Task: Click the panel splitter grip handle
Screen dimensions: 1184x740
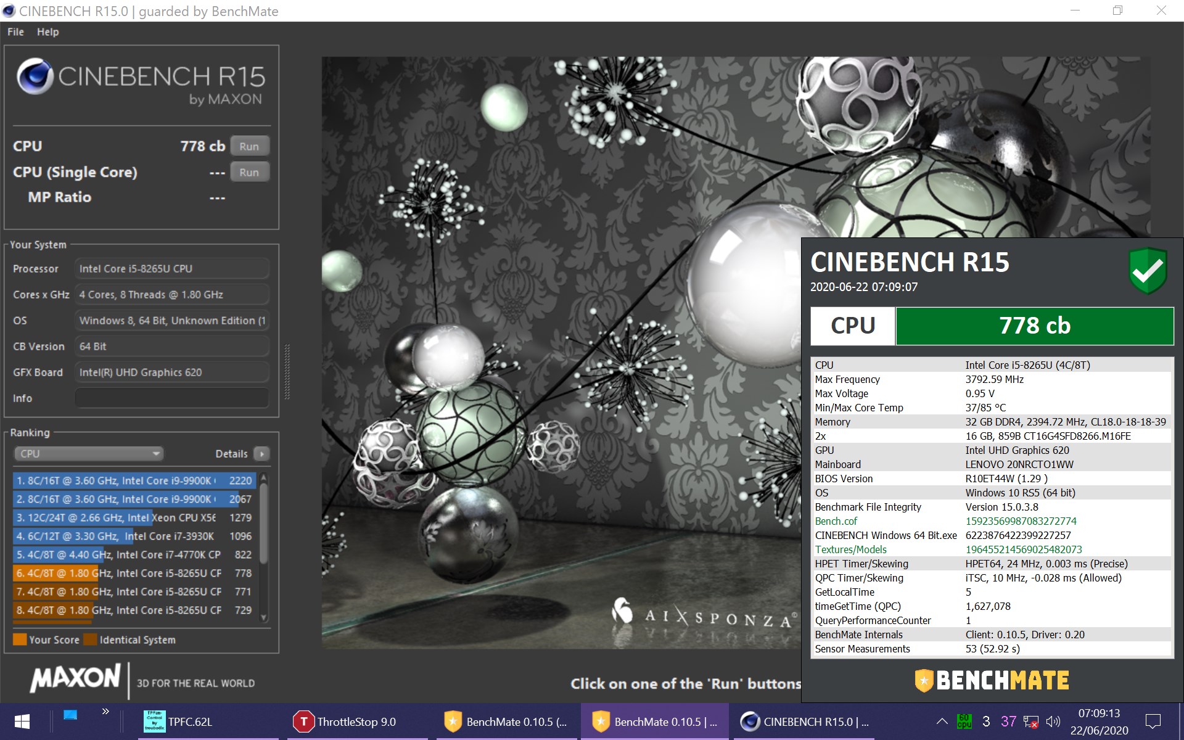Action: 287,371
